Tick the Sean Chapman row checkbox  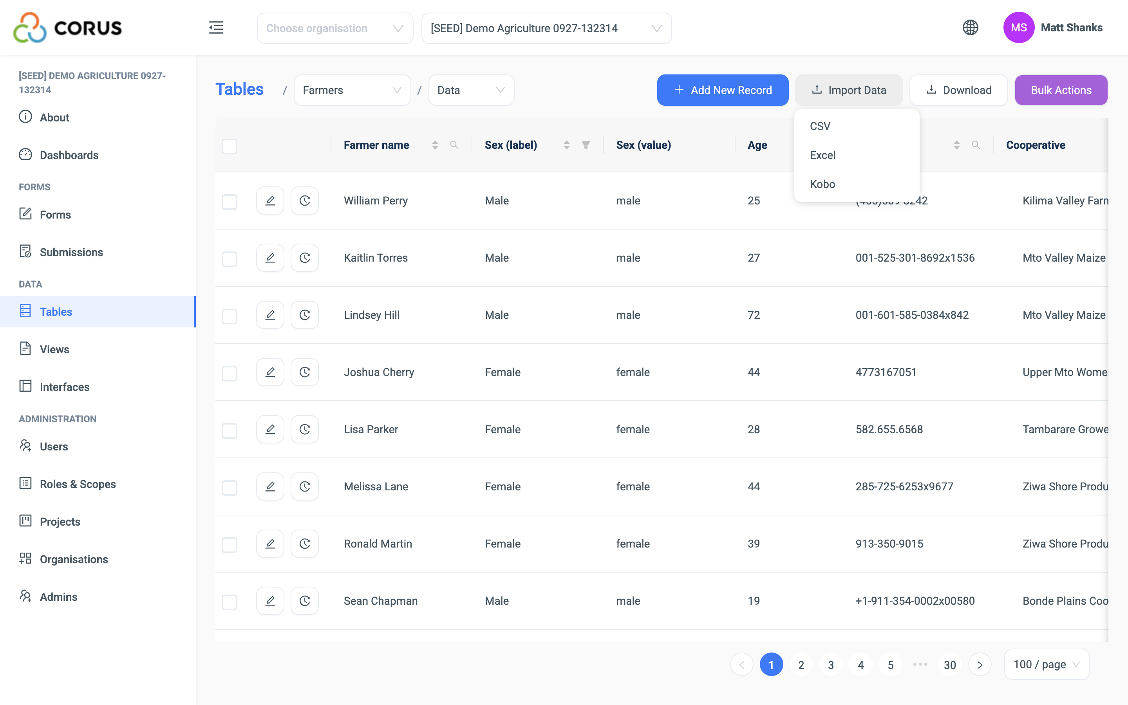point(230,602)
